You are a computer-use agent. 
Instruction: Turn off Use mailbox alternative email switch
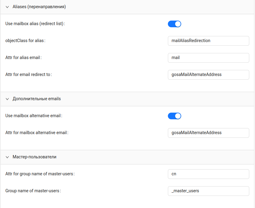coord(174,116)
